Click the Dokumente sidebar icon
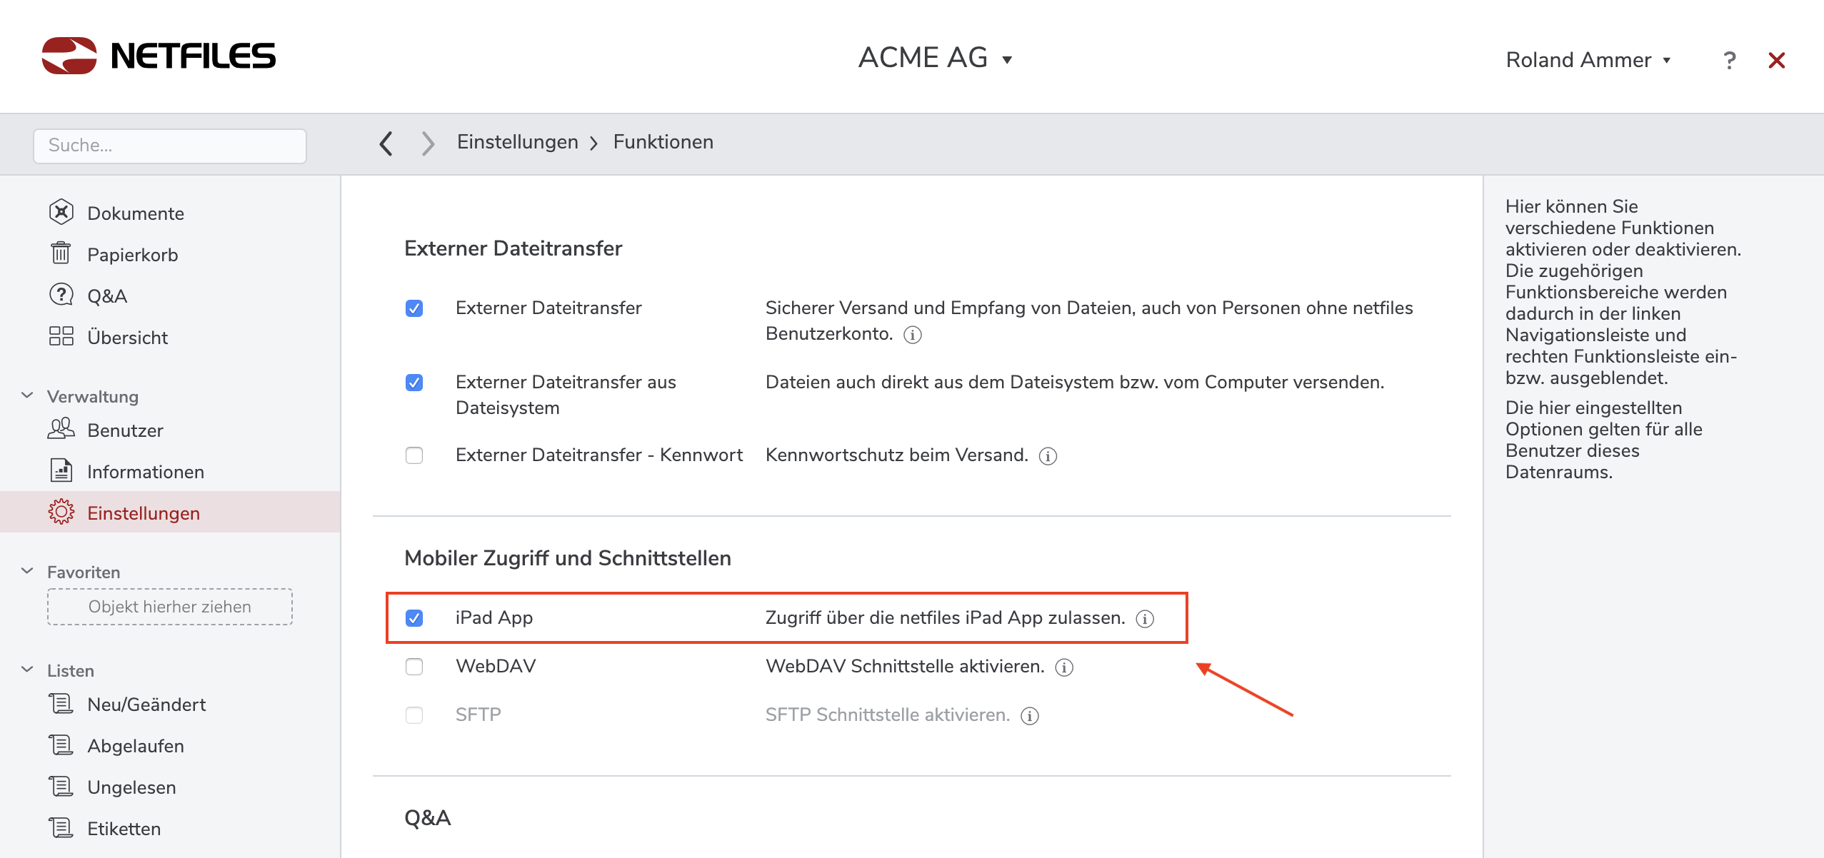Screen dimensions: 1824x858 (x=61, y=213)
